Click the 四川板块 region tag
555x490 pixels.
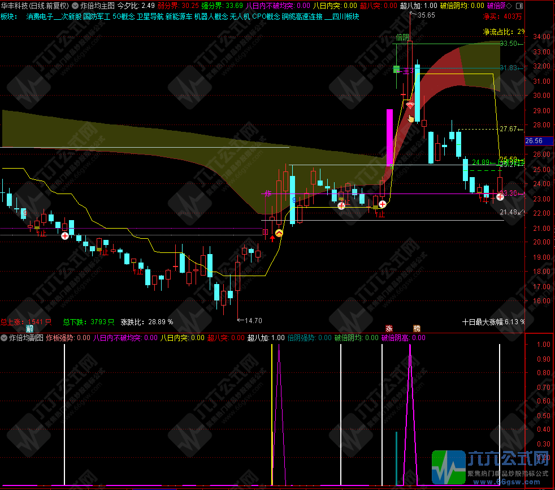342,16
